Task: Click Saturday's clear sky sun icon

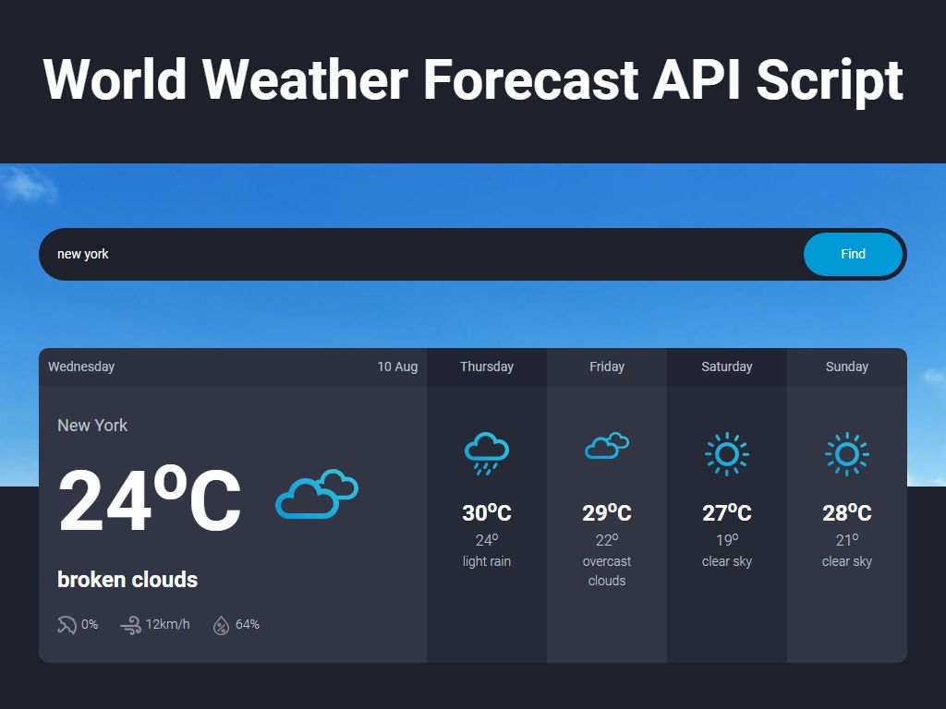Action: coord(727,453)
